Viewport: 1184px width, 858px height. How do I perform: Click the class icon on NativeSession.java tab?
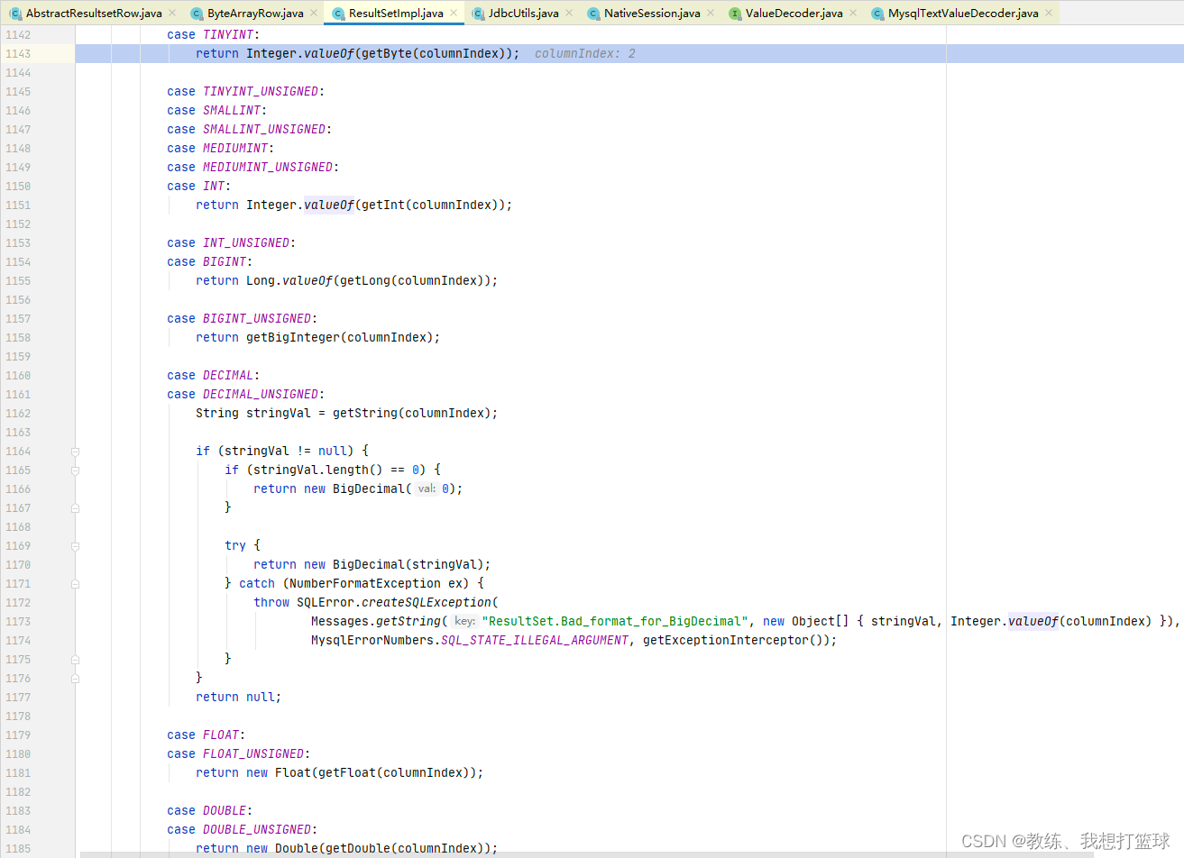(593, 14)
